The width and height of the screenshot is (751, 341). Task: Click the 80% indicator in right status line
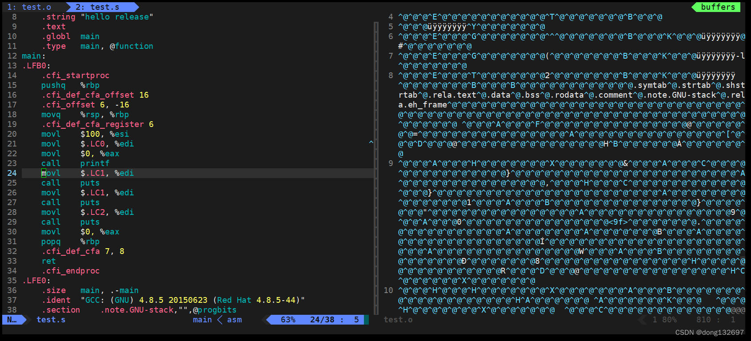point(669,320)
